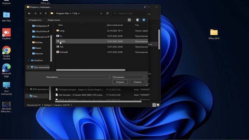
Task: Refresh the 7-Zip folder view
Action: (107, 14)
